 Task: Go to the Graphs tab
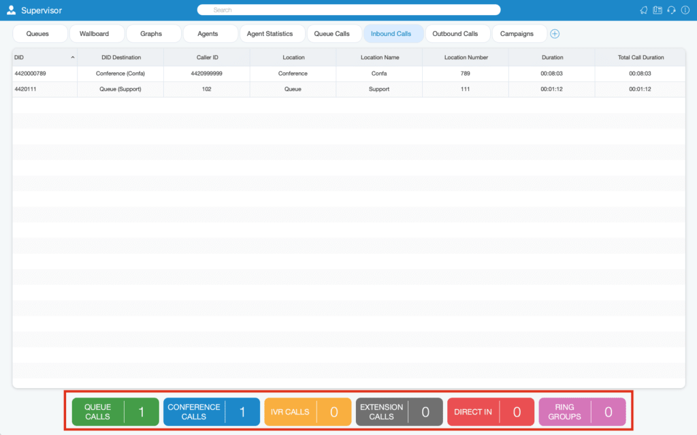[153, 34]
